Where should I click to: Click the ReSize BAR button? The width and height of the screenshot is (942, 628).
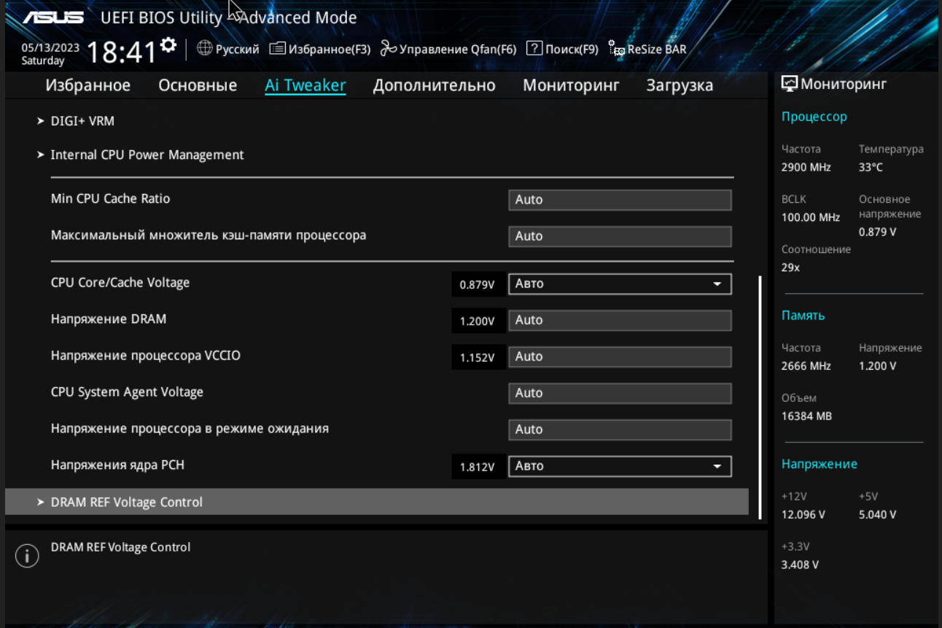(x=647, y=49)
